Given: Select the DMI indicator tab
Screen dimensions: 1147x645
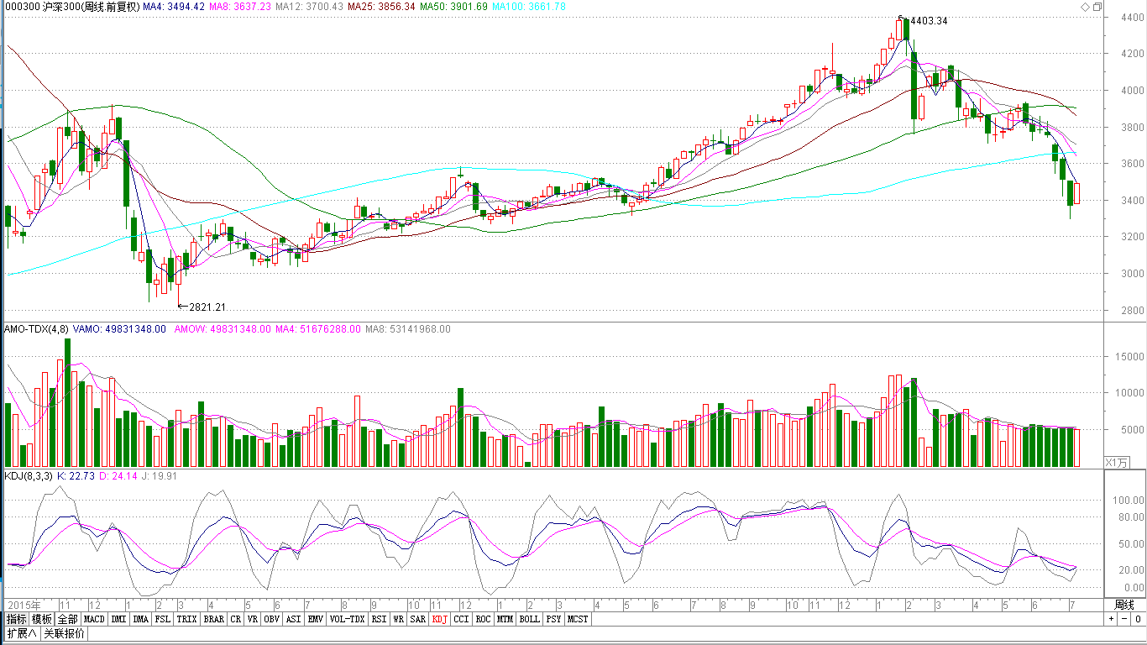Looking at the screenshot, I should click(x=119, y=619).
